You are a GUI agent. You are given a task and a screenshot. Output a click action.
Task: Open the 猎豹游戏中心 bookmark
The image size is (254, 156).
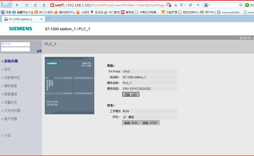(x=65, y=12)
